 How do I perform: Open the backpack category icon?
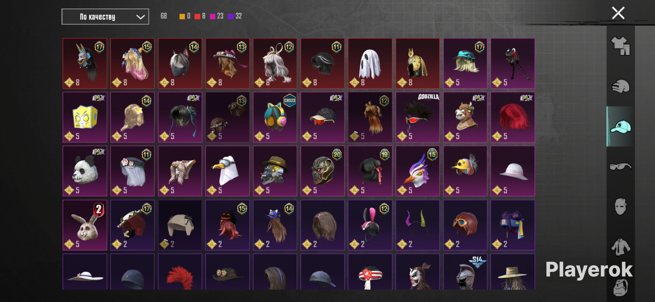pyautogui.click(x=621, y=287)
